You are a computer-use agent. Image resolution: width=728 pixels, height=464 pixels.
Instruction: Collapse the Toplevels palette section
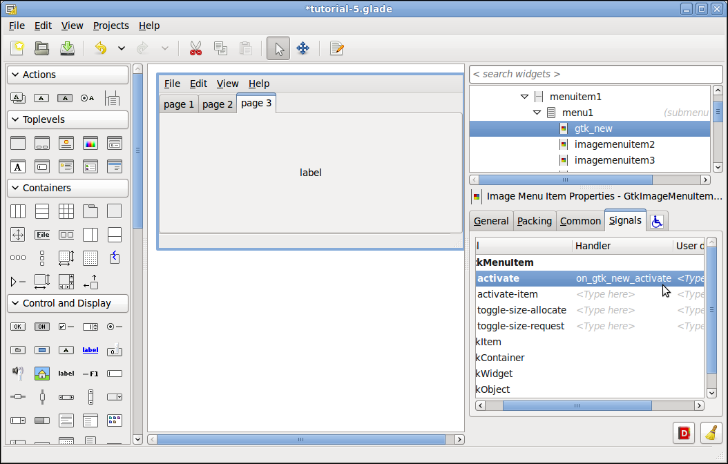click(68, 119)
